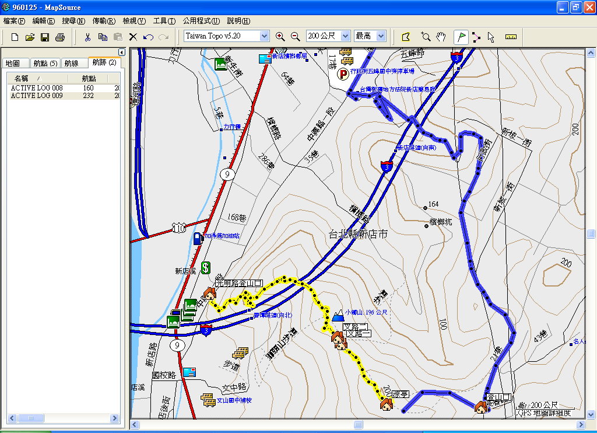
Task: Click the Delete X icon
Action: (133, 37)
